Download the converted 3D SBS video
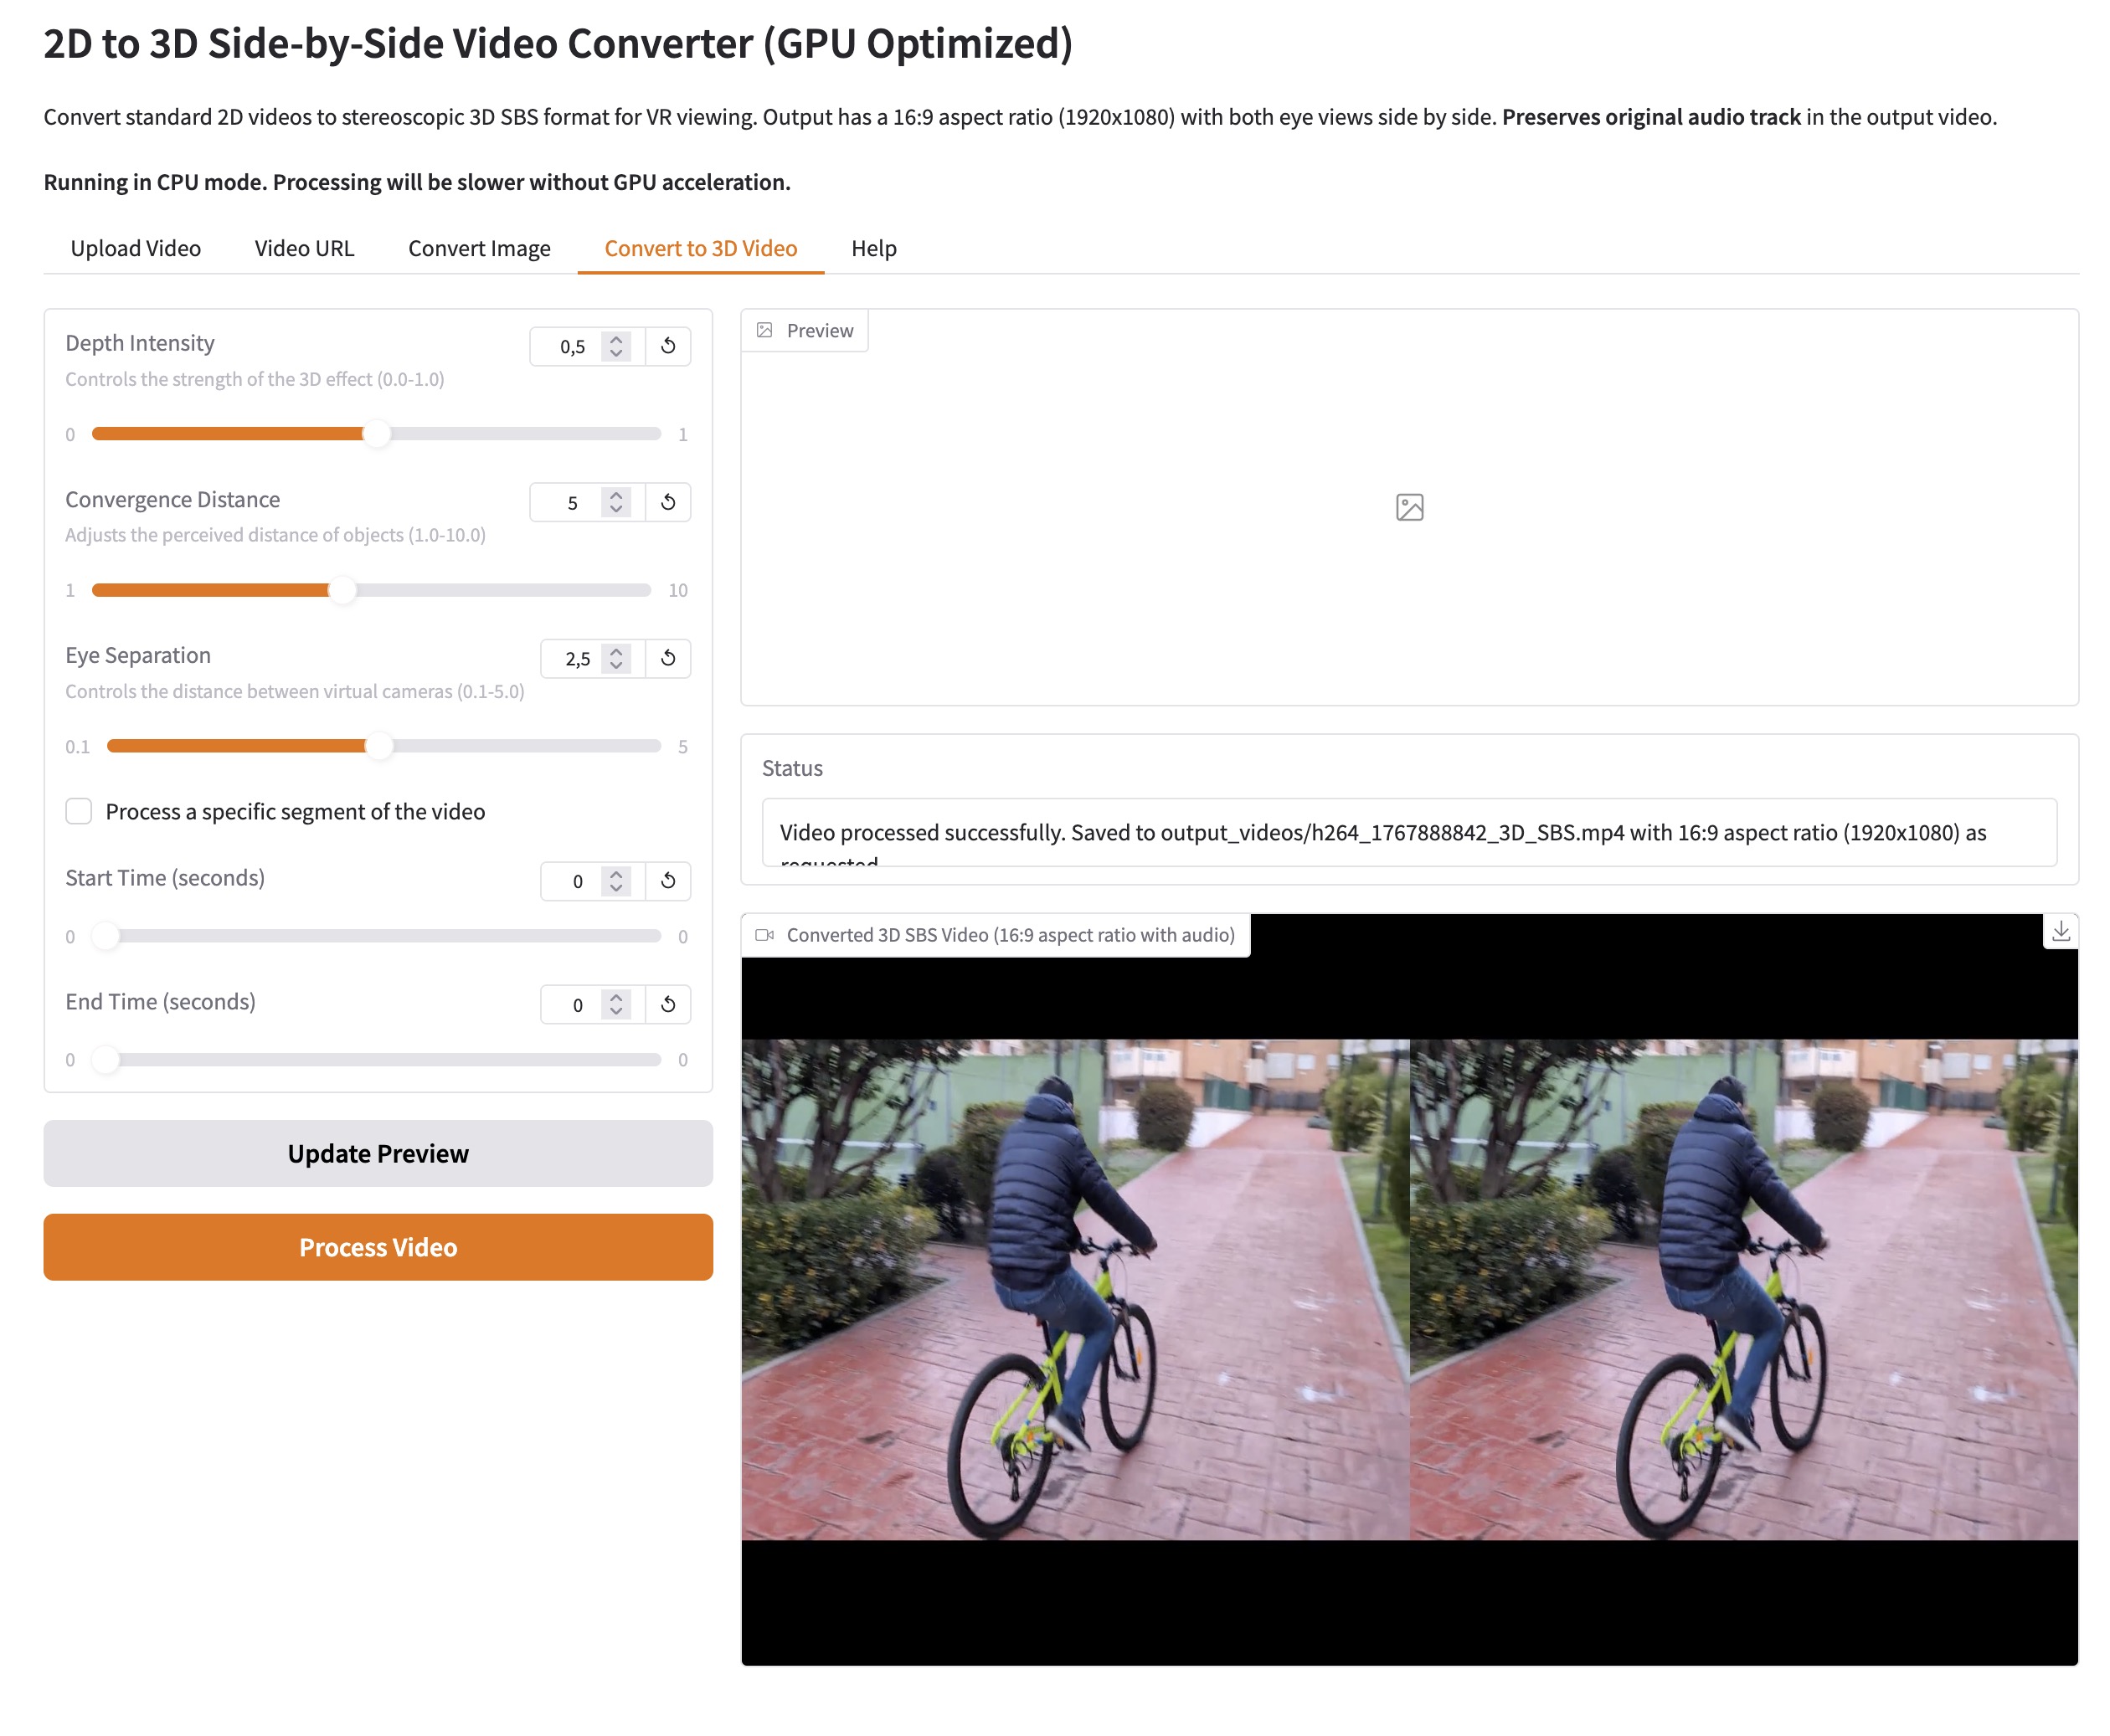2110x1736 pixels. point(2060,932)
